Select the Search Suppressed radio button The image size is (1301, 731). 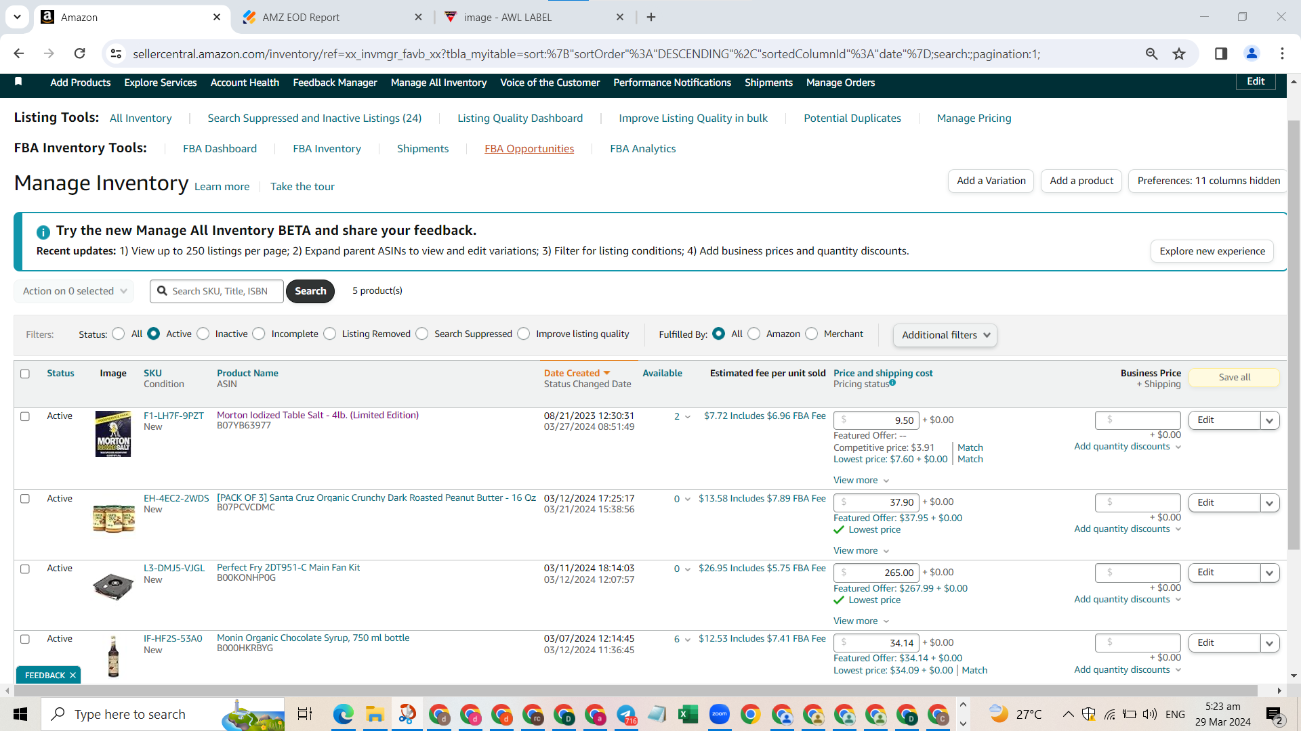pyautogui.click(x=422, y=334)
